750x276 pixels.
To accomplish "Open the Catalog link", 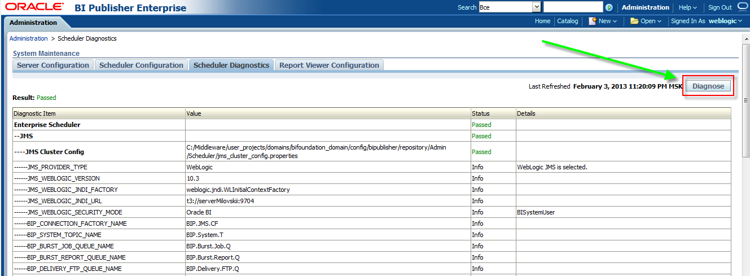I will (568, 21).
